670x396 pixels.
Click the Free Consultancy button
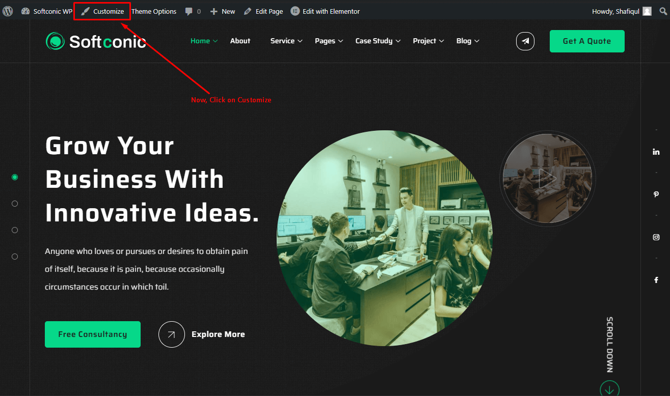point(93,334)
